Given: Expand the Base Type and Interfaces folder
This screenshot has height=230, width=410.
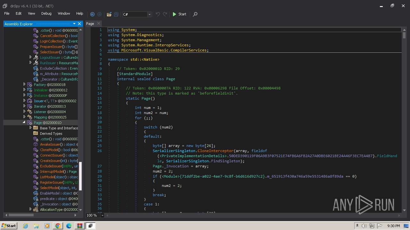Looking at the screenshot, I should tap(30, 128).
